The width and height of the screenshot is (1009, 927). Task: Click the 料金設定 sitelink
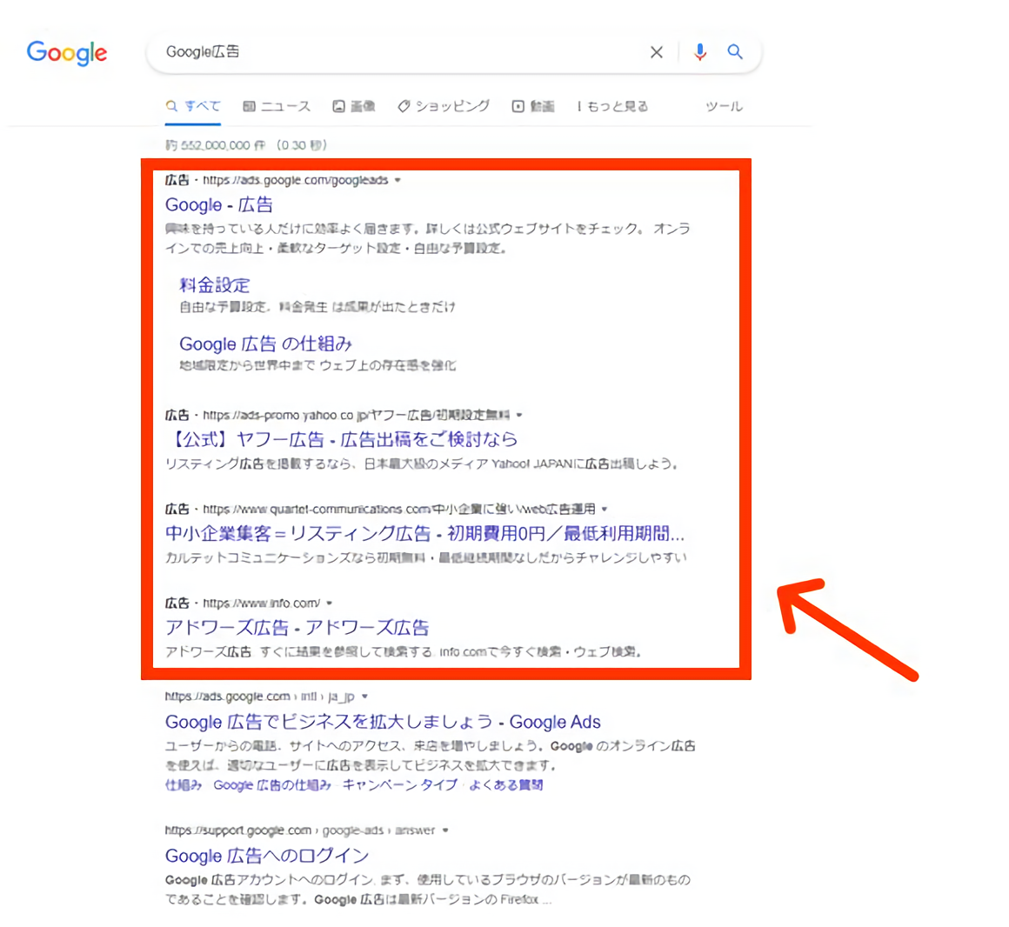pos(214,284)
